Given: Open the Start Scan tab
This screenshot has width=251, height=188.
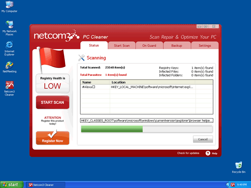Looking at the screenshot, I should pos(122,45).
